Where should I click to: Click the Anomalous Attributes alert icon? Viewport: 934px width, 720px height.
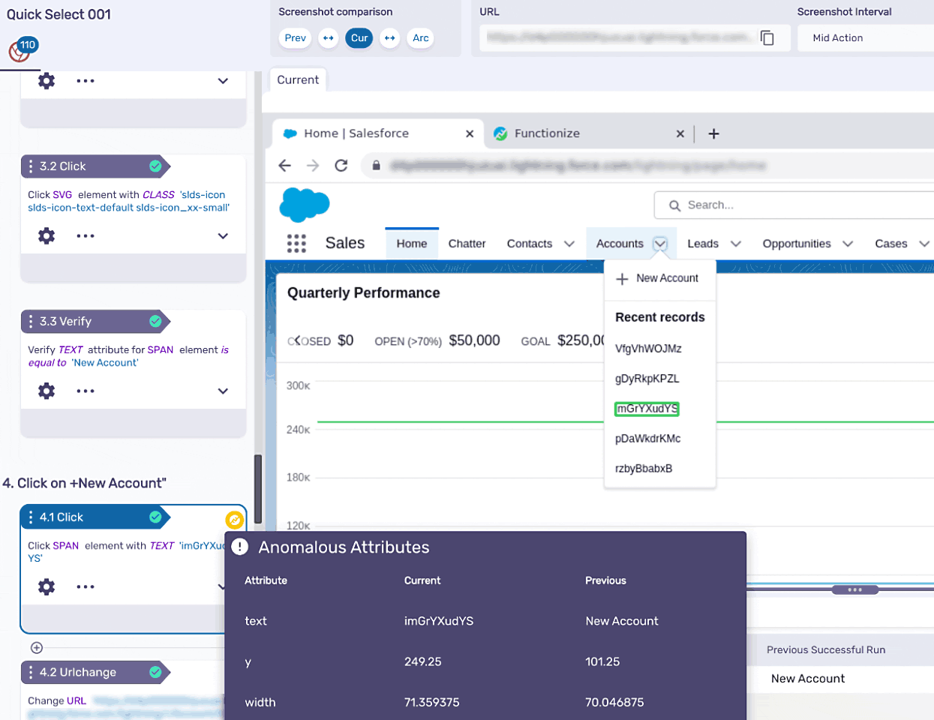[240, 547]
